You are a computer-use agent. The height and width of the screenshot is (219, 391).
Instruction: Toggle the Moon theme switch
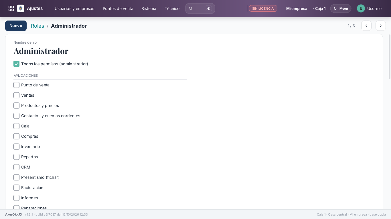pos(341,9)
